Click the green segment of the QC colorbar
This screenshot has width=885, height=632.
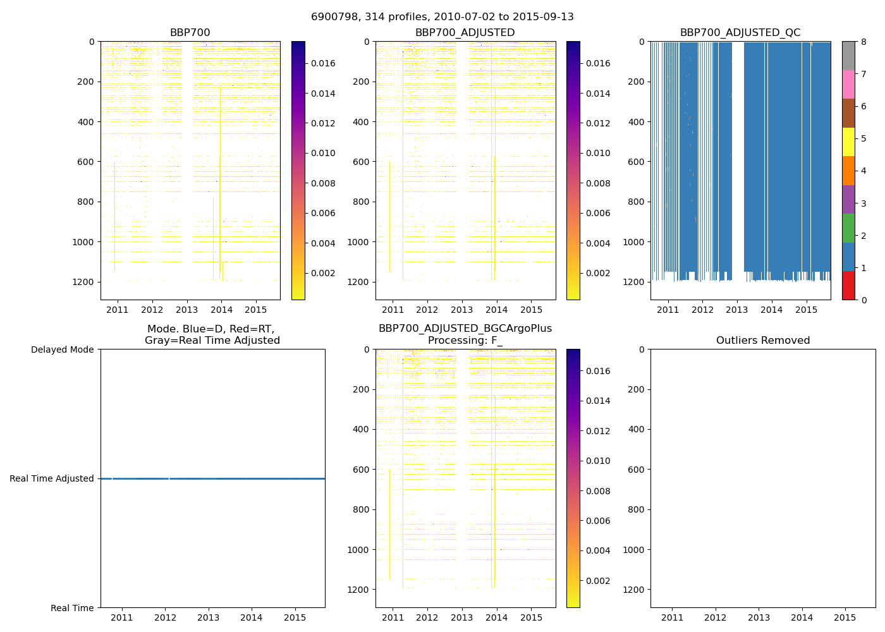[x=848, y=228]
